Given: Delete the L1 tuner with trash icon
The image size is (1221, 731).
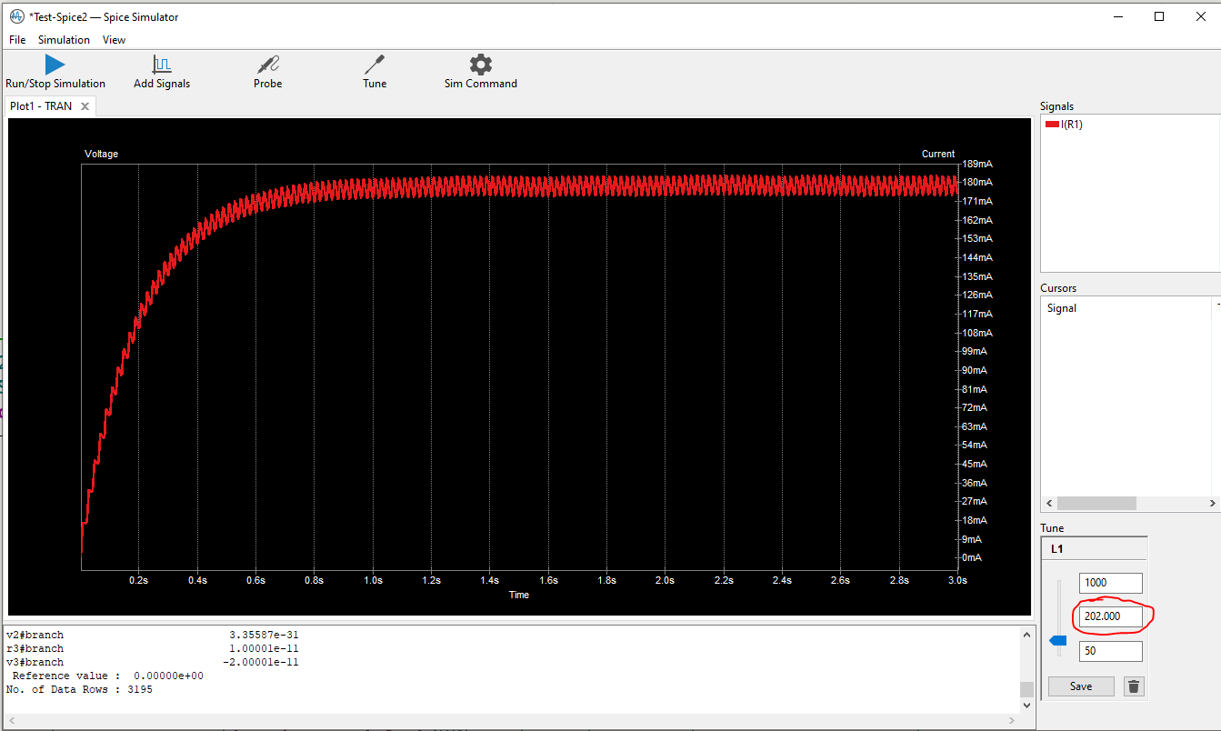Looking at the screenshot, I should (x=1134, y=686).
